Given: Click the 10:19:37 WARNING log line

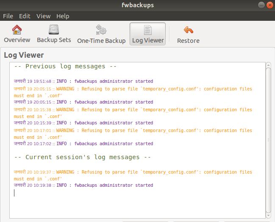Looking at the screenshot, I should pyautogui.click(x=133, y=175).
